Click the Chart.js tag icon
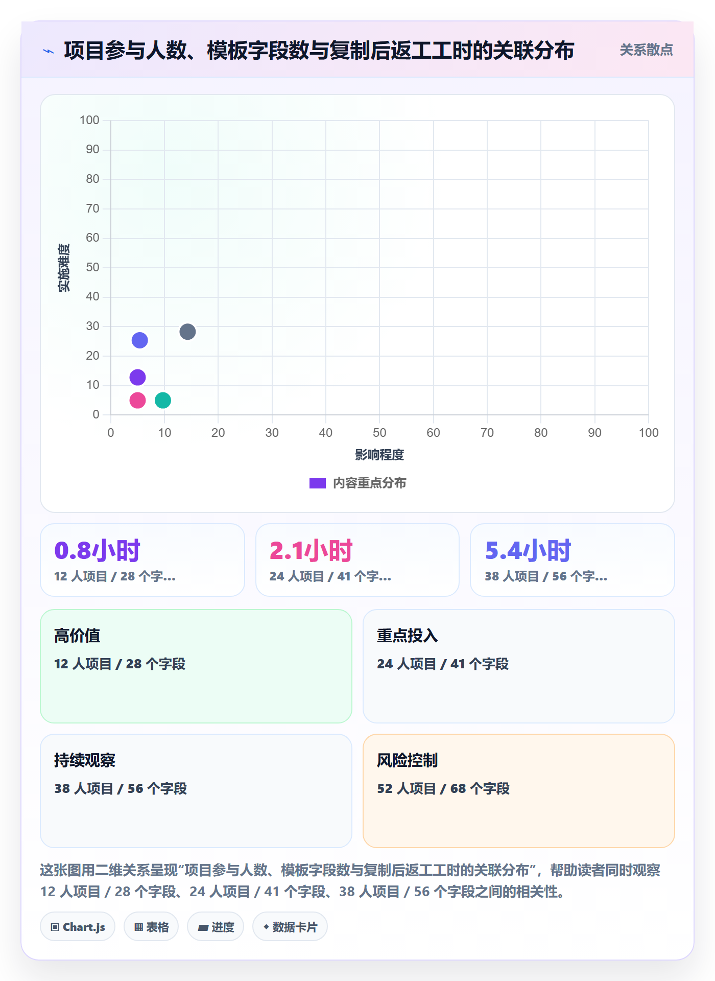Image resolution: width=715 pixels, height=981 pixels. (x=55, y=927)
